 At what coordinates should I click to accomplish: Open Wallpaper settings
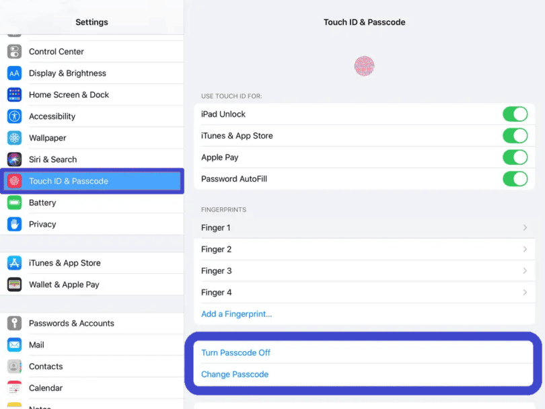(x=92, y=138)
